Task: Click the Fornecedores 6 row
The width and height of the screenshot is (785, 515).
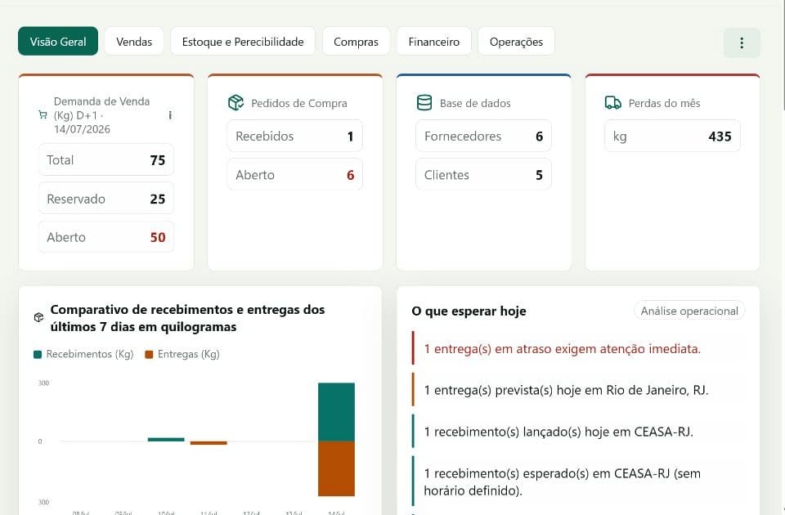Action: 483,137
